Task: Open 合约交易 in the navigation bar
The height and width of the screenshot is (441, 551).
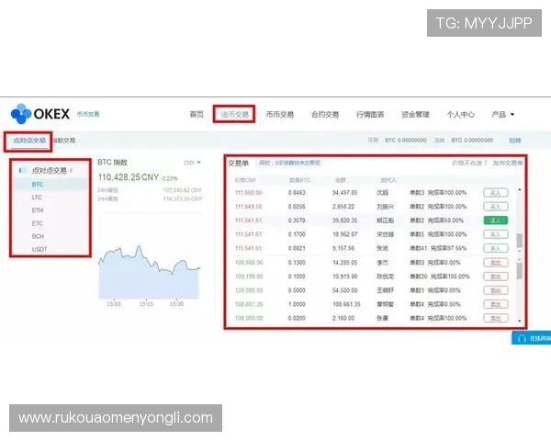Action: pyautogui.click(x=325, y=114)
